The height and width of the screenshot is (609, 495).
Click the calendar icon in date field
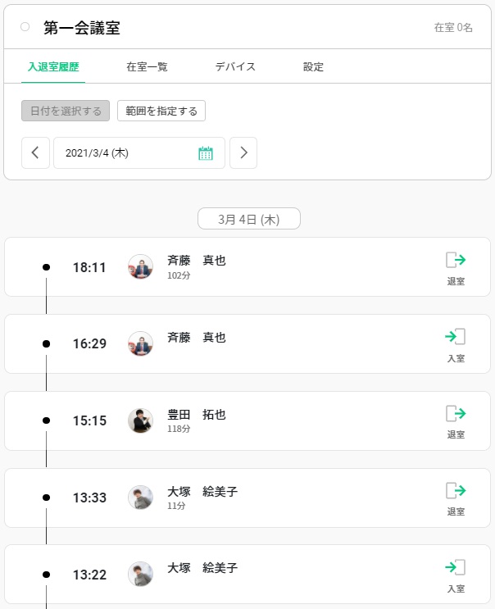(x=206, y=153)
